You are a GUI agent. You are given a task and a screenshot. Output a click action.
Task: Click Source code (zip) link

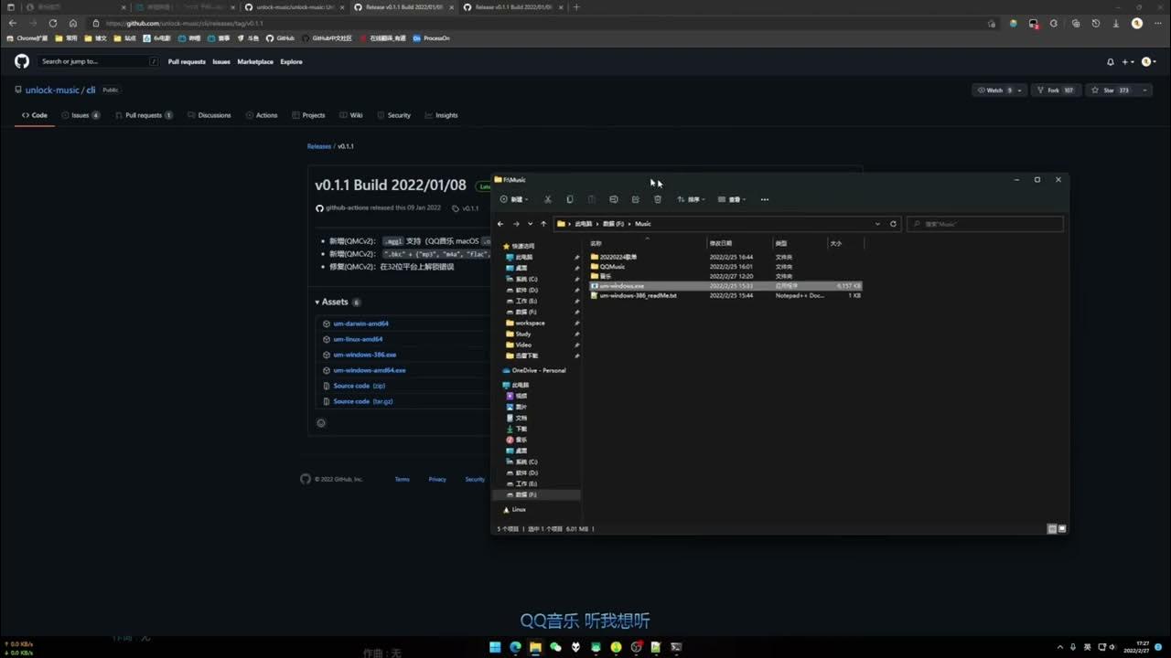coord(360,386)
